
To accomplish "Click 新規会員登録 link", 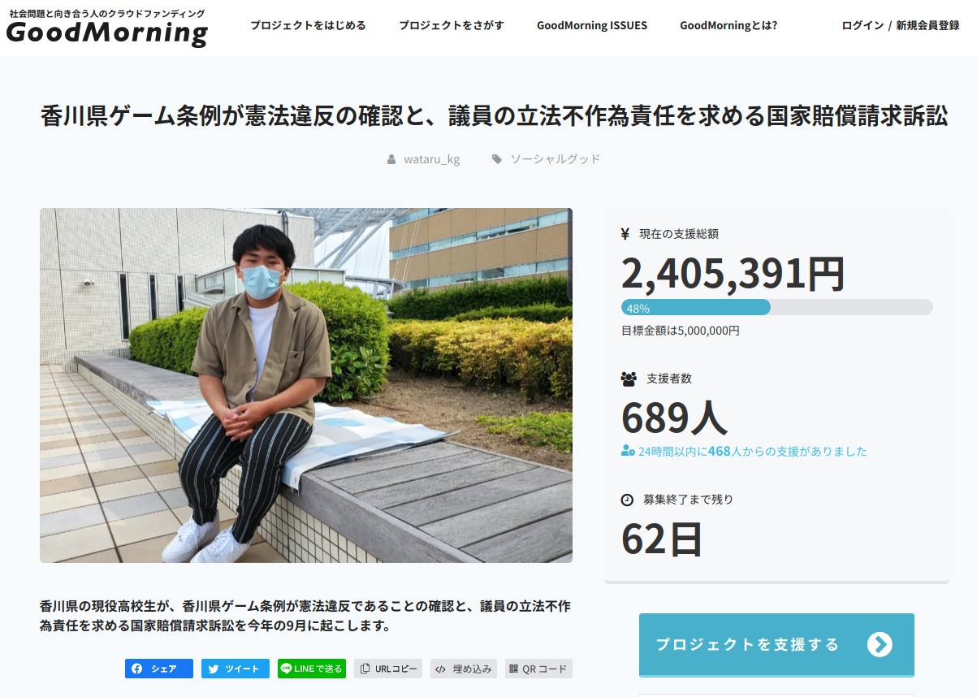I will click(x=927, y=25).
